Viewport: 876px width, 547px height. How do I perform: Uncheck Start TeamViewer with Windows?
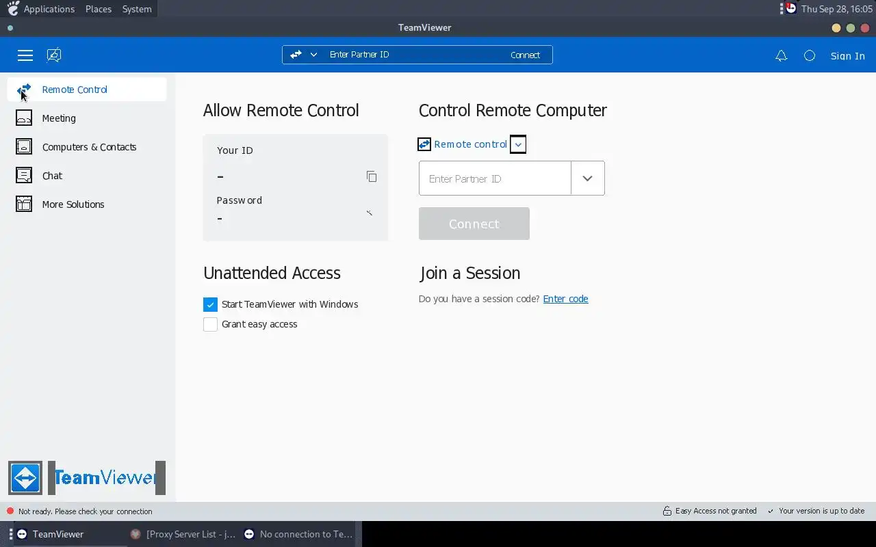click(210, 304)
